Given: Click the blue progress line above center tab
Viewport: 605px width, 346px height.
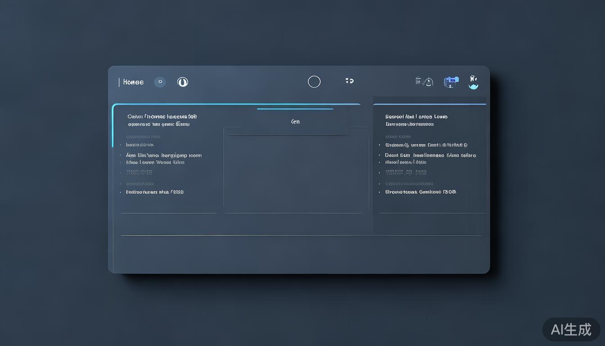Looking at the screenshot, I should pyautogui.click(x=295, y=109).
